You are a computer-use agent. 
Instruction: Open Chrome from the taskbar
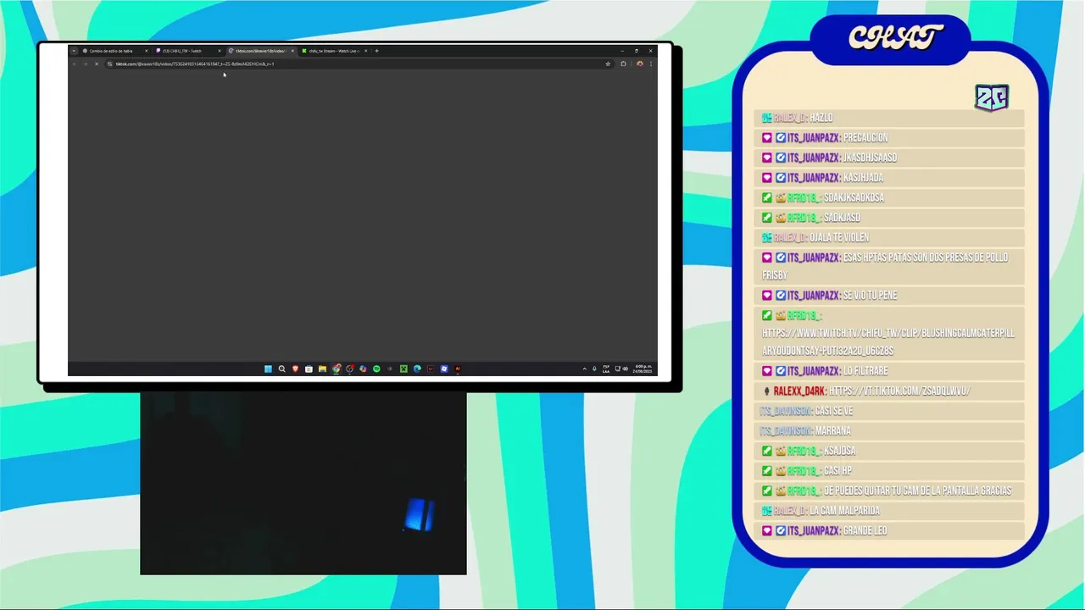336,369
